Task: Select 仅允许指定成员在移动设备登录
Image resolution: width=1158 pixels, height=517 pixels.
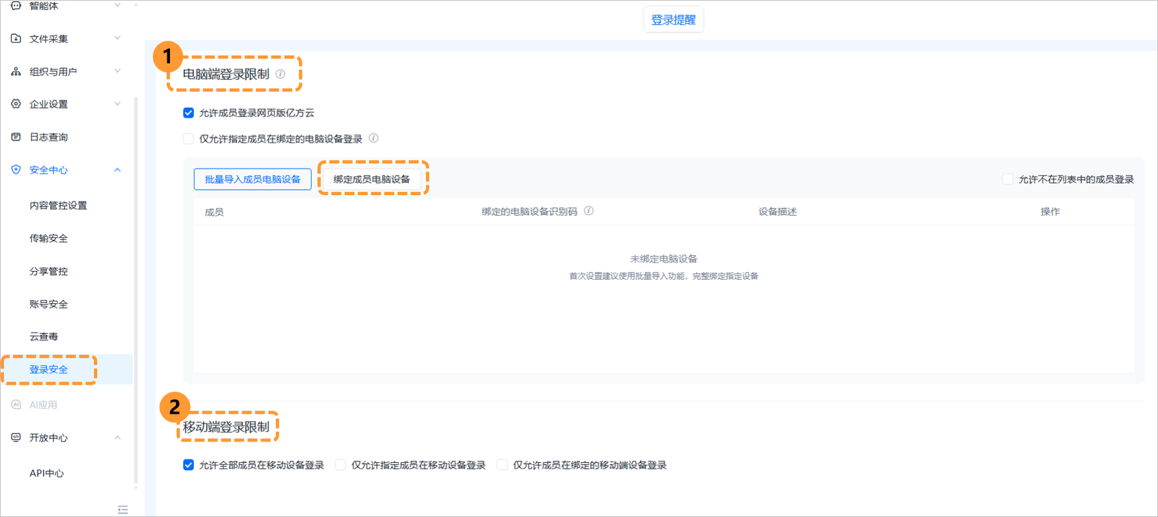Action: click(341, 465)
